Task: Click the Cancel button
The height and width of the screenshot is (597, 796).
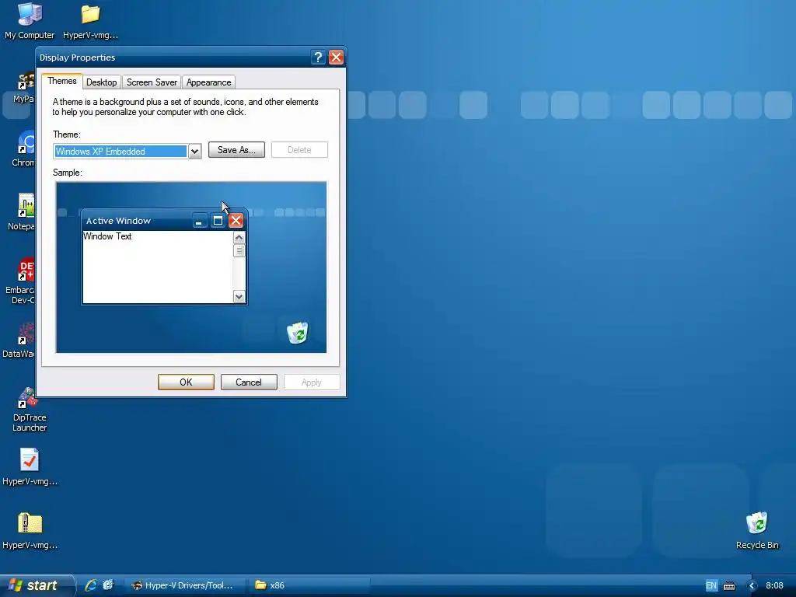Action: (x=249, y=382)
